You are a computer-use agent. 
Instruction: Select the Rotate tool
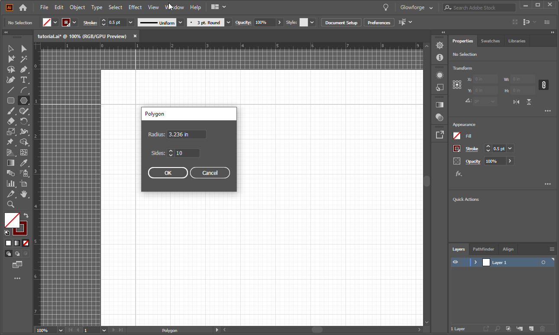(24, 121)
